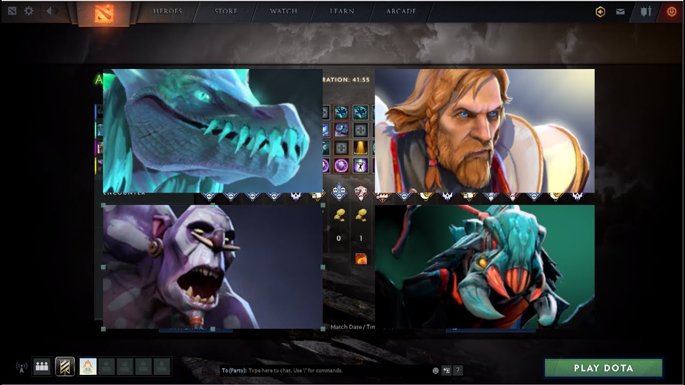Open the Dota 2 home dashboard logo
Viewport: 685px width, 385px height.
coord(104,13)
